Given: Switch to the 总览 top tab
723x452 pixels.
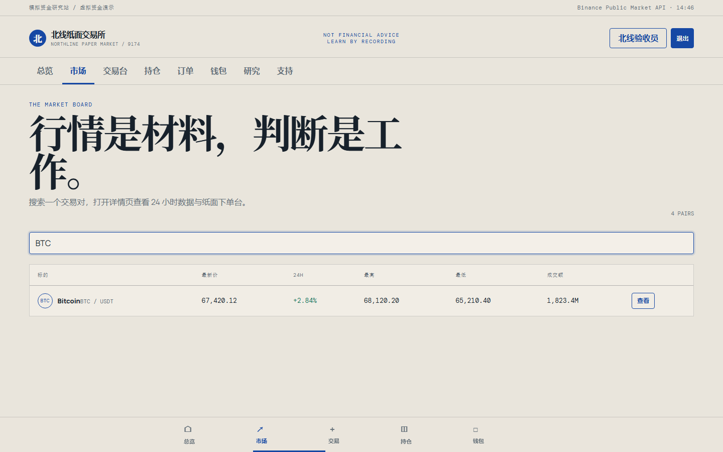Looking at the screenshot, I should pyautogui.click(x=45, y=71).
